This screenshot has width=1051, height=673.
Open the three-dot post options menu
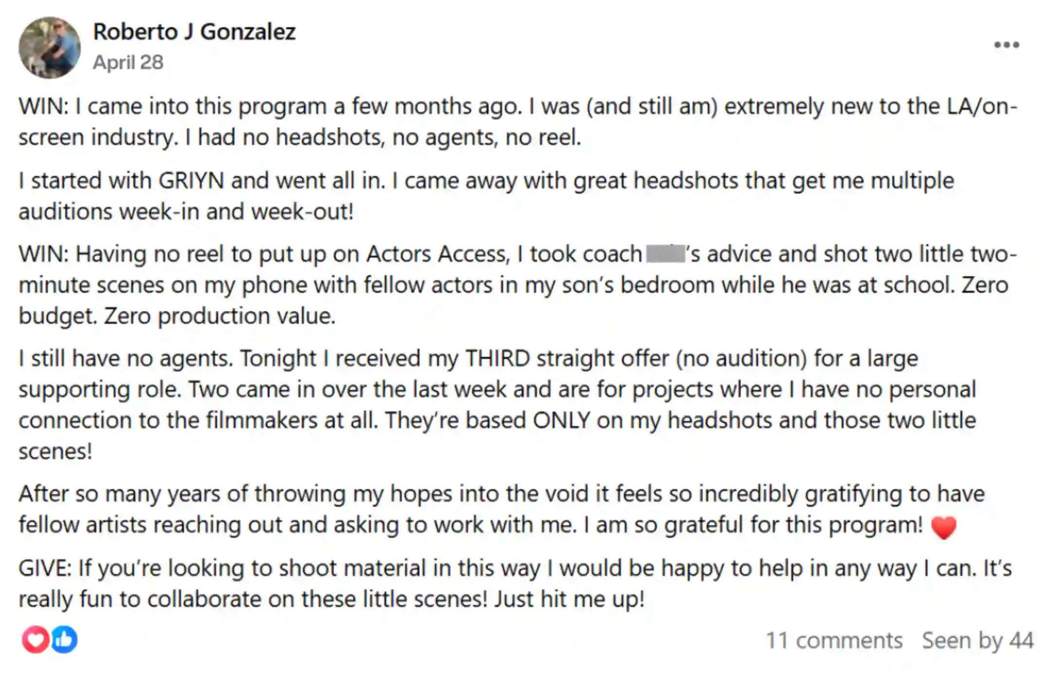click(x=1006, y=45)
